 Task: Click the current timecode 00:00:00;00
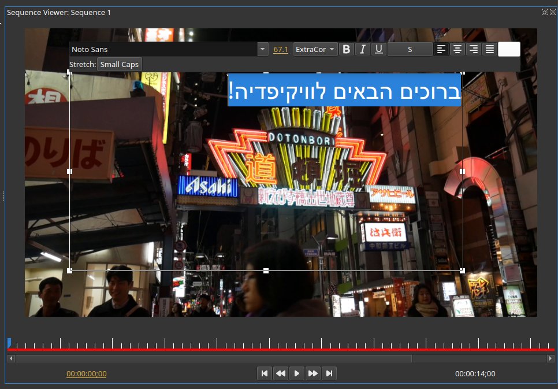tap(87, 373)
